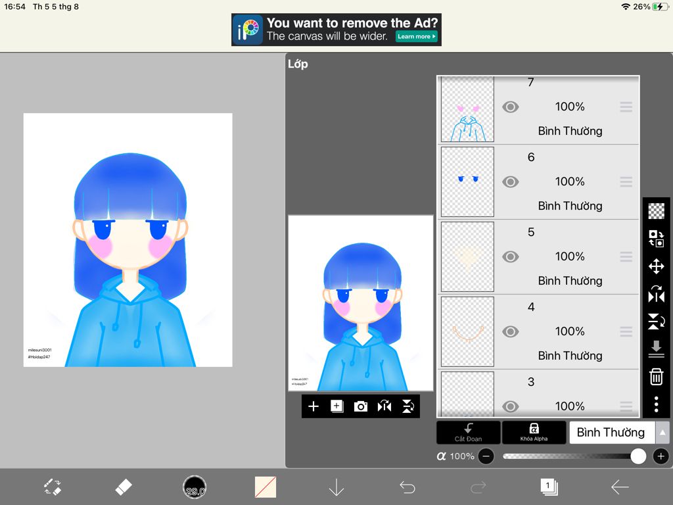
Task: Tap the checkerboard transparency icon
Action: (x=657, y=211)
